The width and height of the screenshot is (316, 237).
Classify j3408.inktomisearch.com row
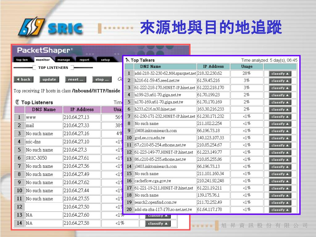280,131
